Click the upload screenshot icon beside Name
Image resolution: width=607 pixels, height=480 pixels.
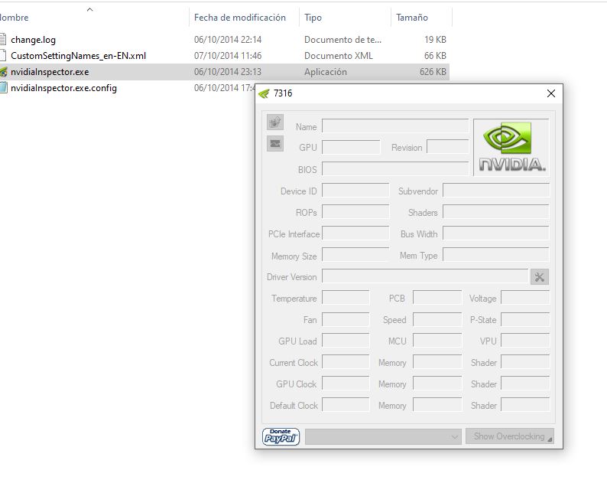pos(275,122)
